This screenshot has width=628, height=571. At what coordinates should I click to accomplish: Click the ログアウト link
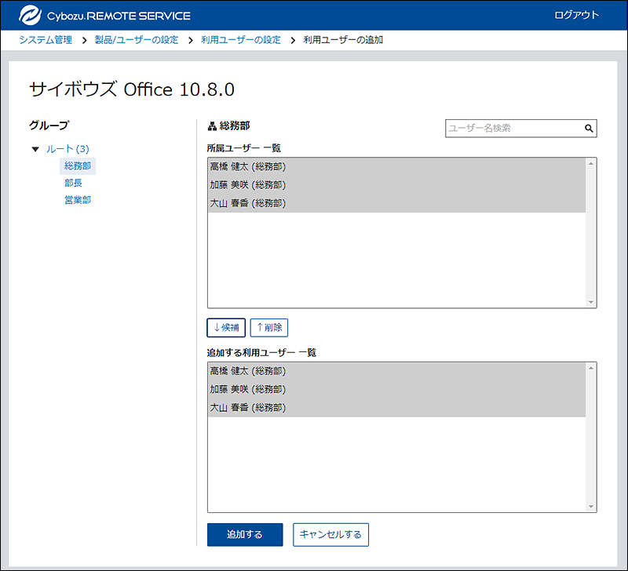[x=576, y=15]
